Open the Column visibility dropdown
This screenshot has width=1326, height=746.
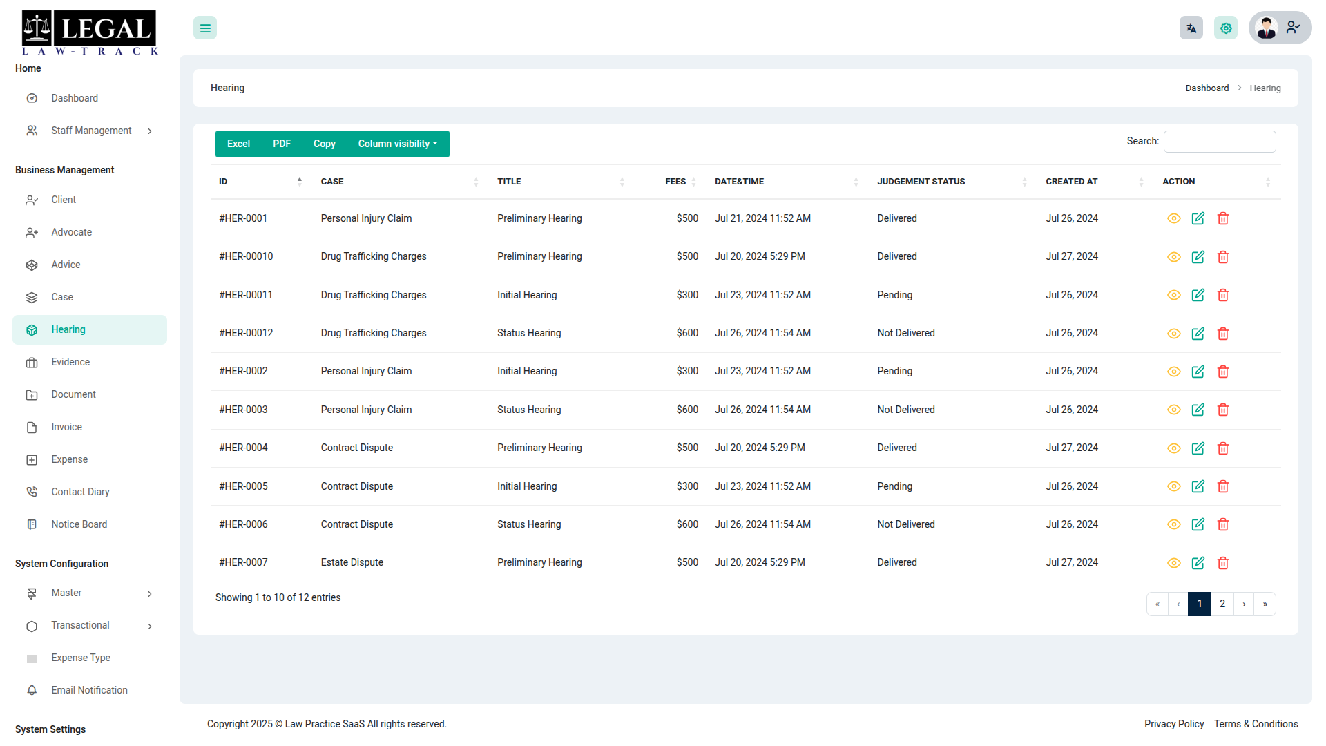398,144
